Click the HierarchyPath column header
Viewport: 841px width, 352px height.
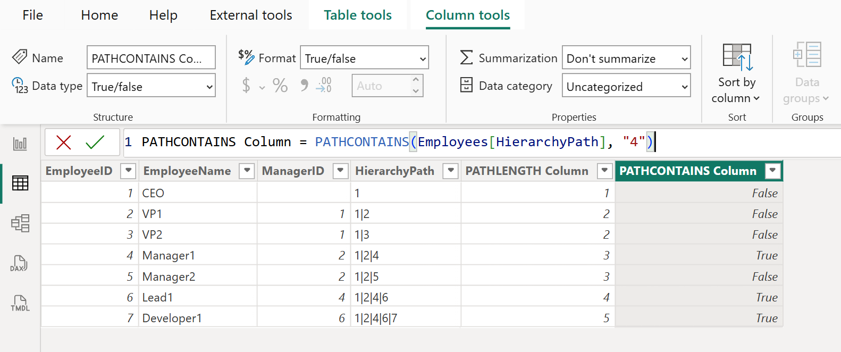pos(394,171)
